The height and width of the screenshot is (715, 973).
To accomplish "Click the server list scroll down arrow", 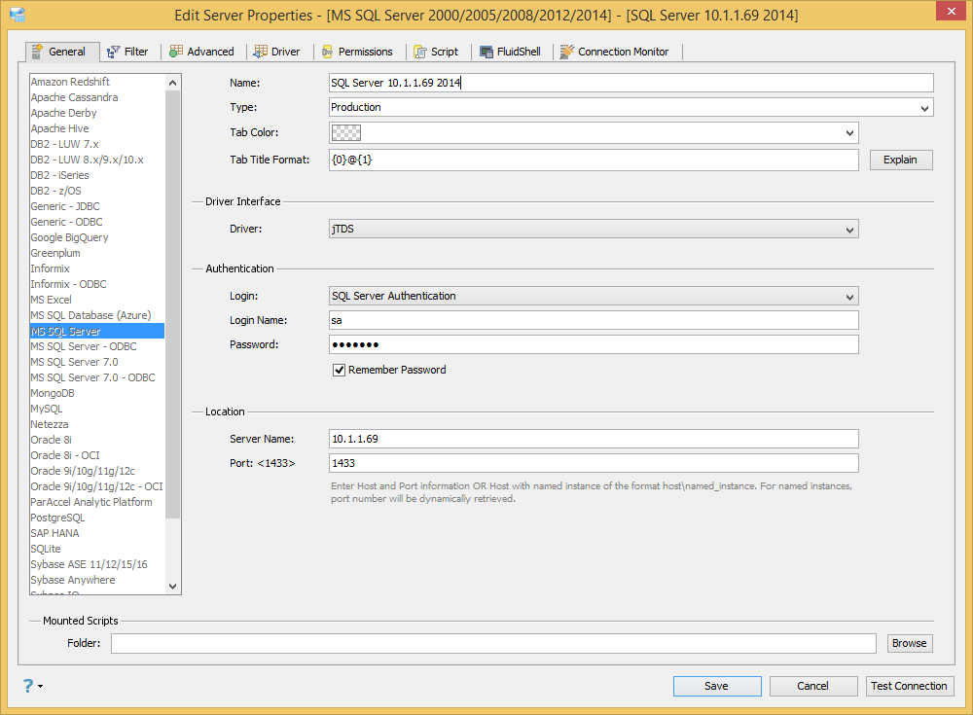I will coord(172,586).
